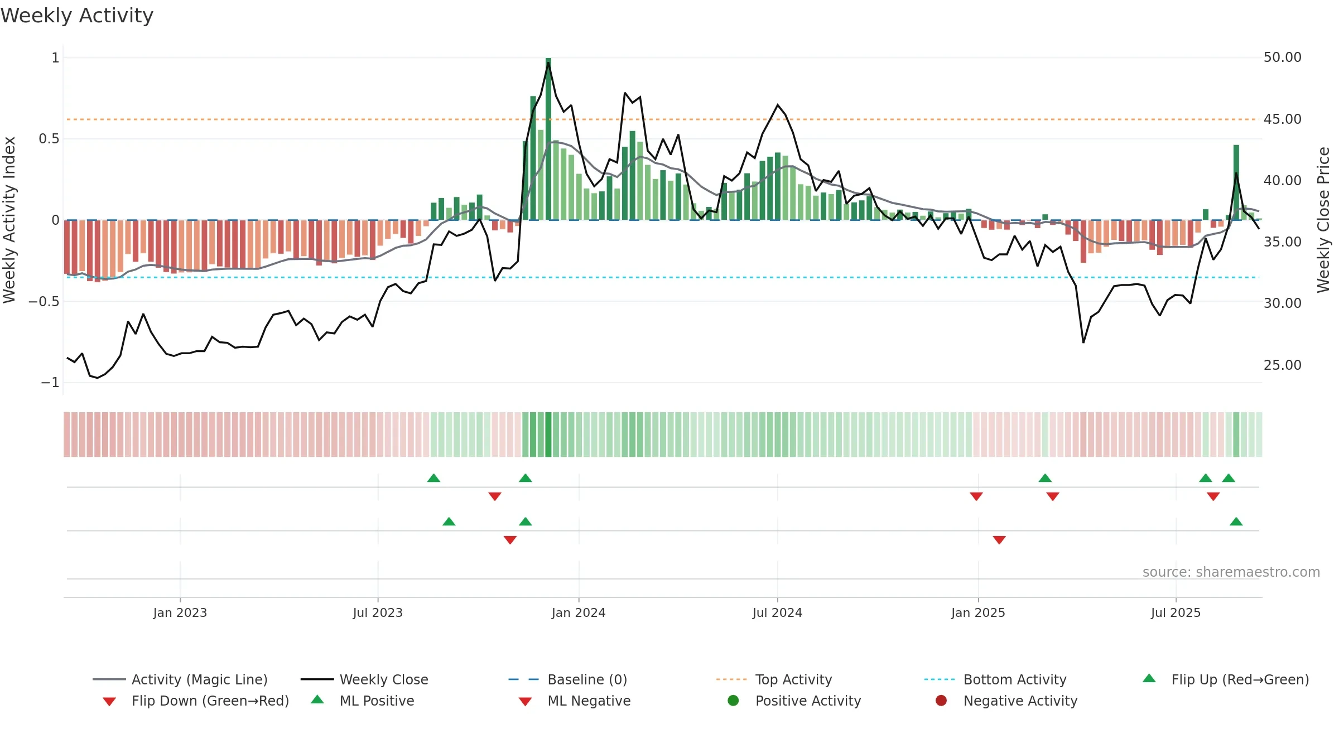Toggle the Positive Activity legend entry
This screenshot has width=1339, height=753.
click(x=794, y=701)
